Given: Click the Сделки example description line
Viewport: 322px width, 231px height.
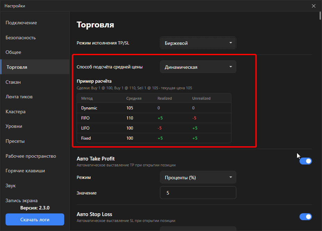Looking at the screenshot, I should click(x=134, y=88).
